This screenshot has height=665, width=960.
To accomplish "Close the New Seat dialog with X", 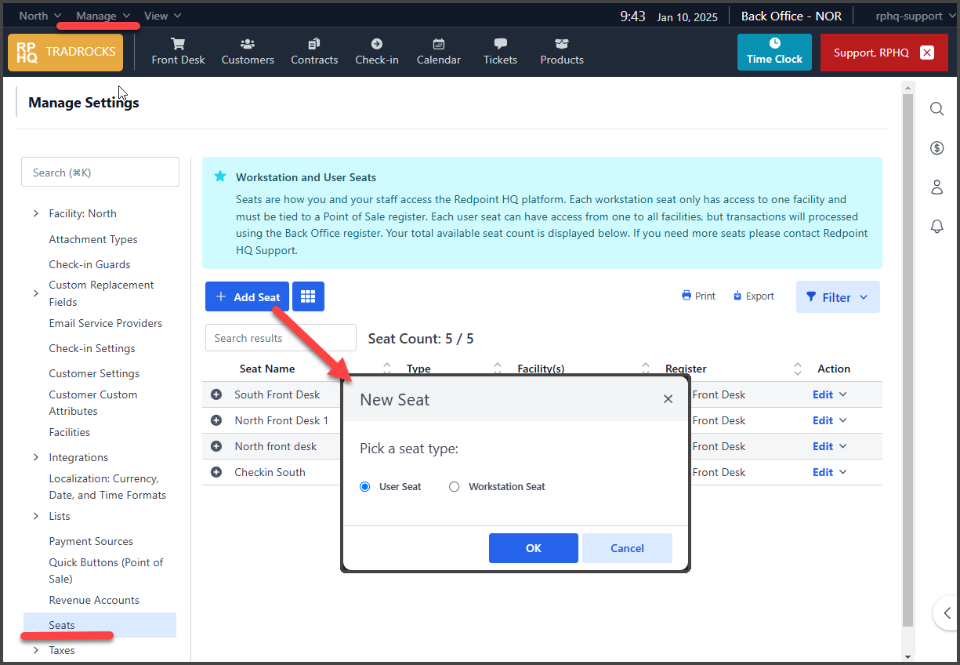I will 668,399.
